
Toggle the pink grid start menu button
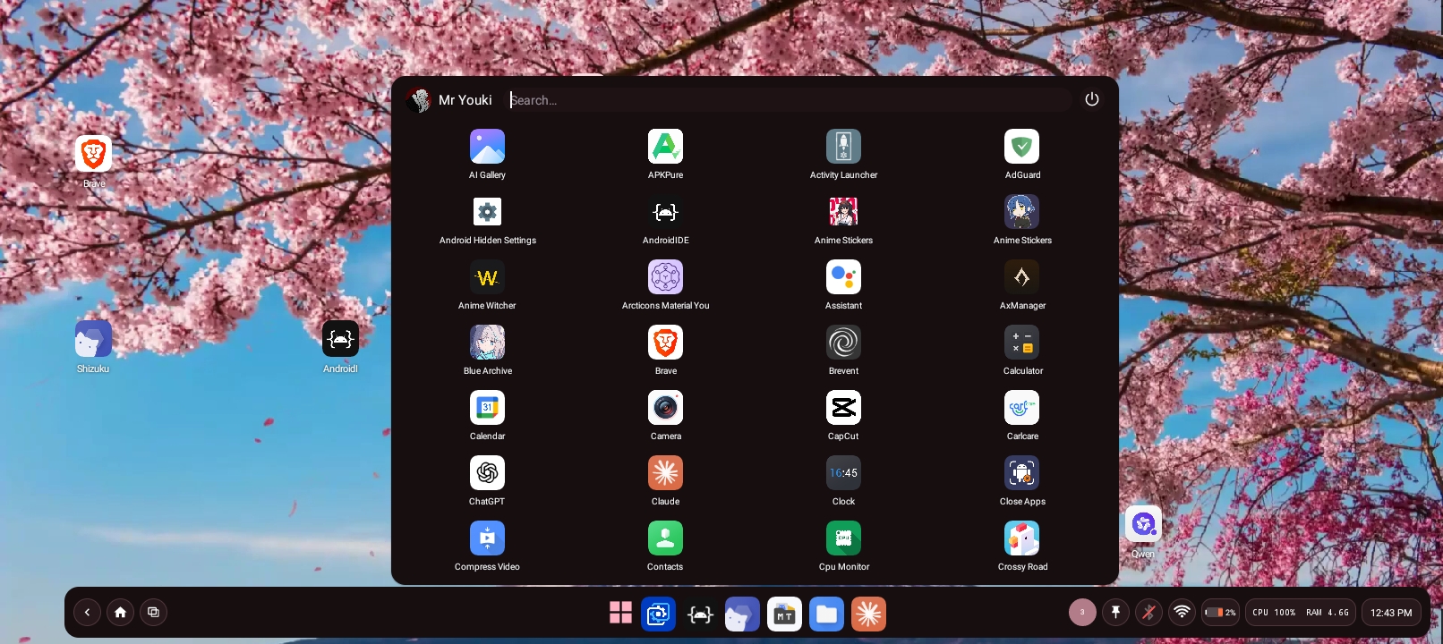point(620,613)
